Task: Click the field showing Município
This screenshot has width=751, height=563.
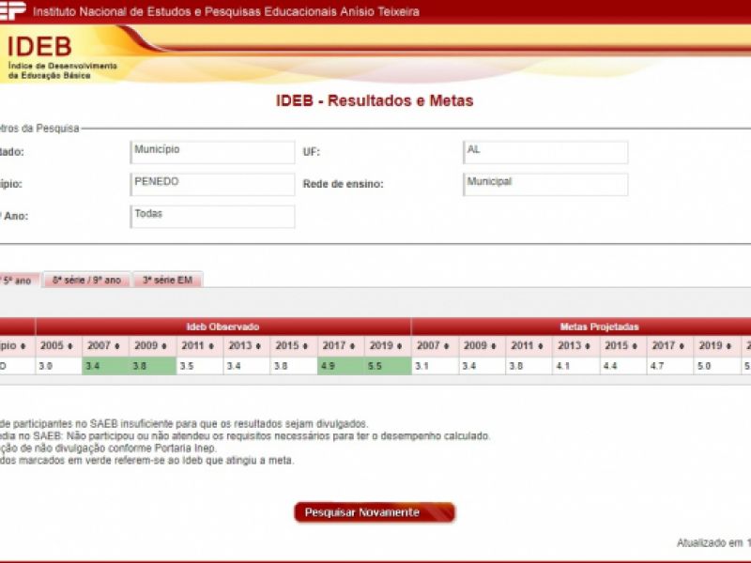Action: pos(212,152)
